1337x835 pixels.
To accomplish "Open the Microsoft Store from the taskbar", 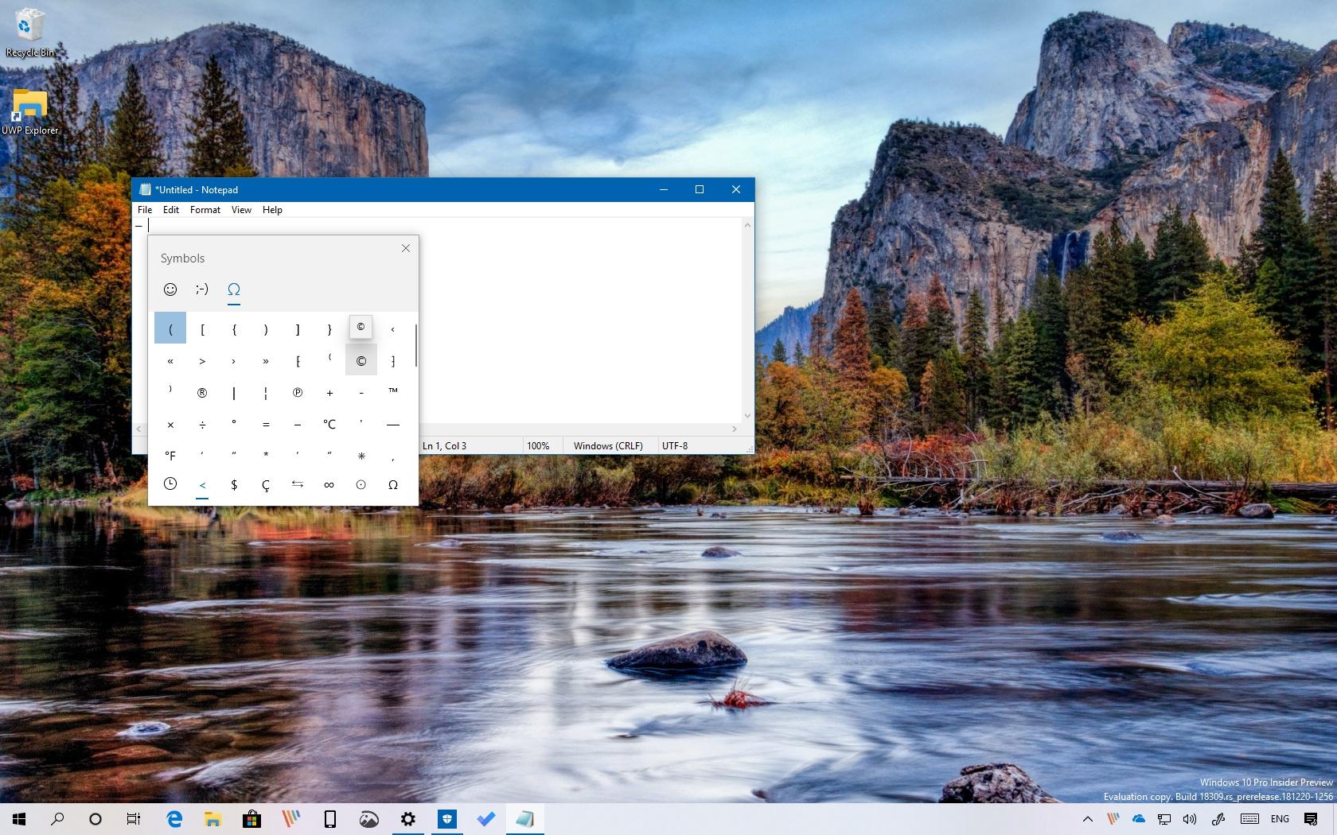I will point(252,819).
